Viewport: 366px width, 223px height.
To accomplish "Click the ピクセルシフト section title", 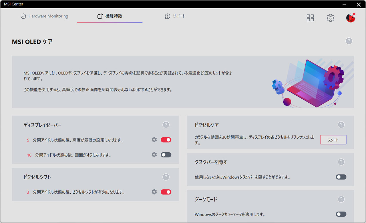I will (37, 177).
